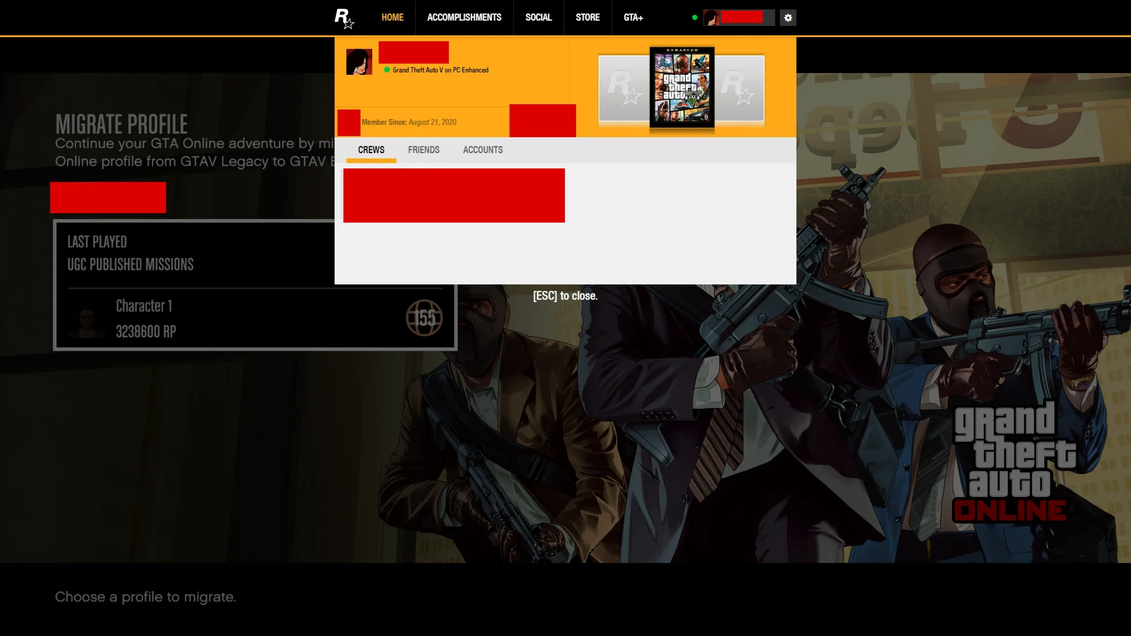
Task: Open the STORE menu item
Action: coord(587,18)
